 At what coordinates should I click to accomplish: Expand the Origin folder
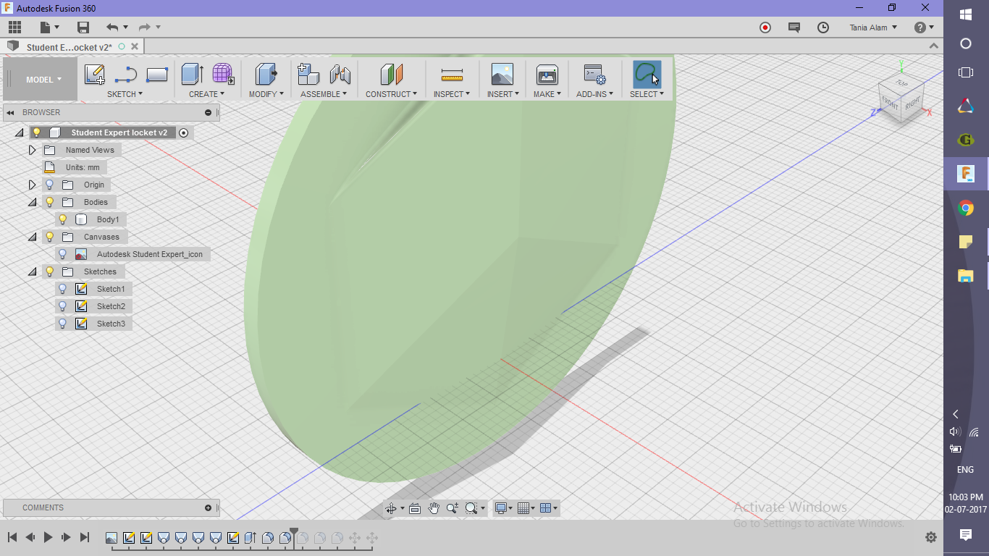point(32,185)
